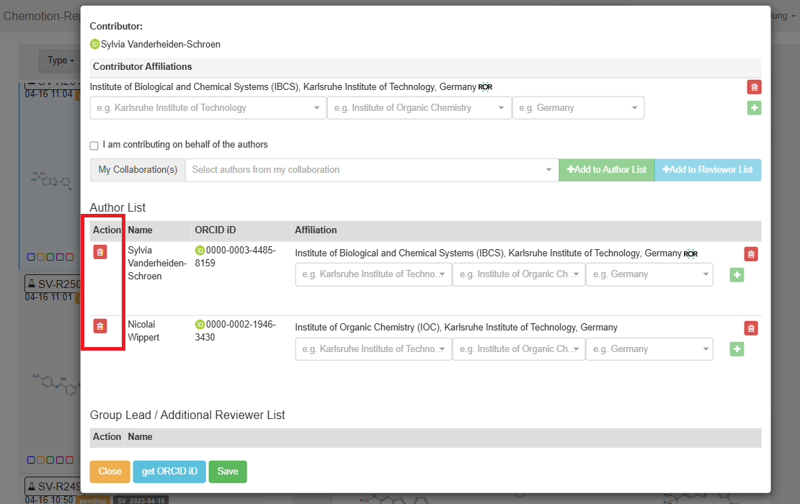Add contributor affiliation with green plus

click(x=754, y=108)
